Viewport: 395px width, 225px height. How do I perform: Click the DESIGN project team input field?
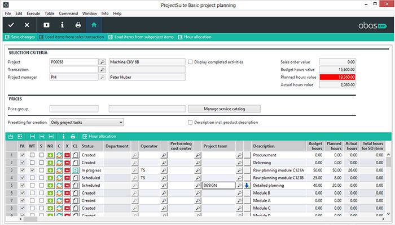click(218, 185)
